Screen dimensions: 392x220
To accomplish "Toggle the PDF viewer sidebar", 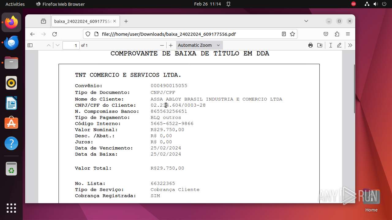I will pyautogui.click(x=30, y=45).
